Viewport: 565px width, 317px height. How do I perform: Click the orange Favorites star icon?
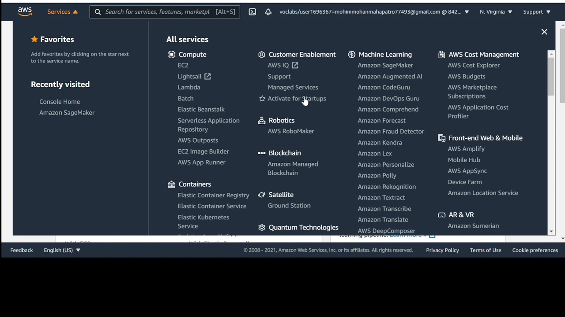coord(34,39)
